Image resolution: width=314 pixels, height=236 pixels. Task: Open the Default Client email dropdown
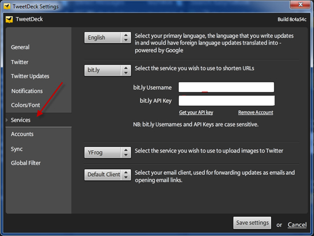pos(107,175)
